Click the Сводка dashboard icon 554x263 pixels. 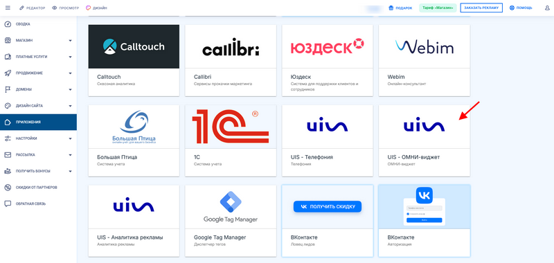tap(8, 24)
